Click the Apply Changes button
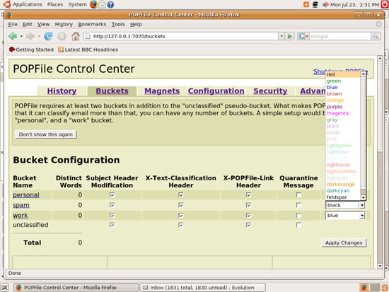Screen dimensions: 389x292 pyautogui.click(x=344, y=243)
